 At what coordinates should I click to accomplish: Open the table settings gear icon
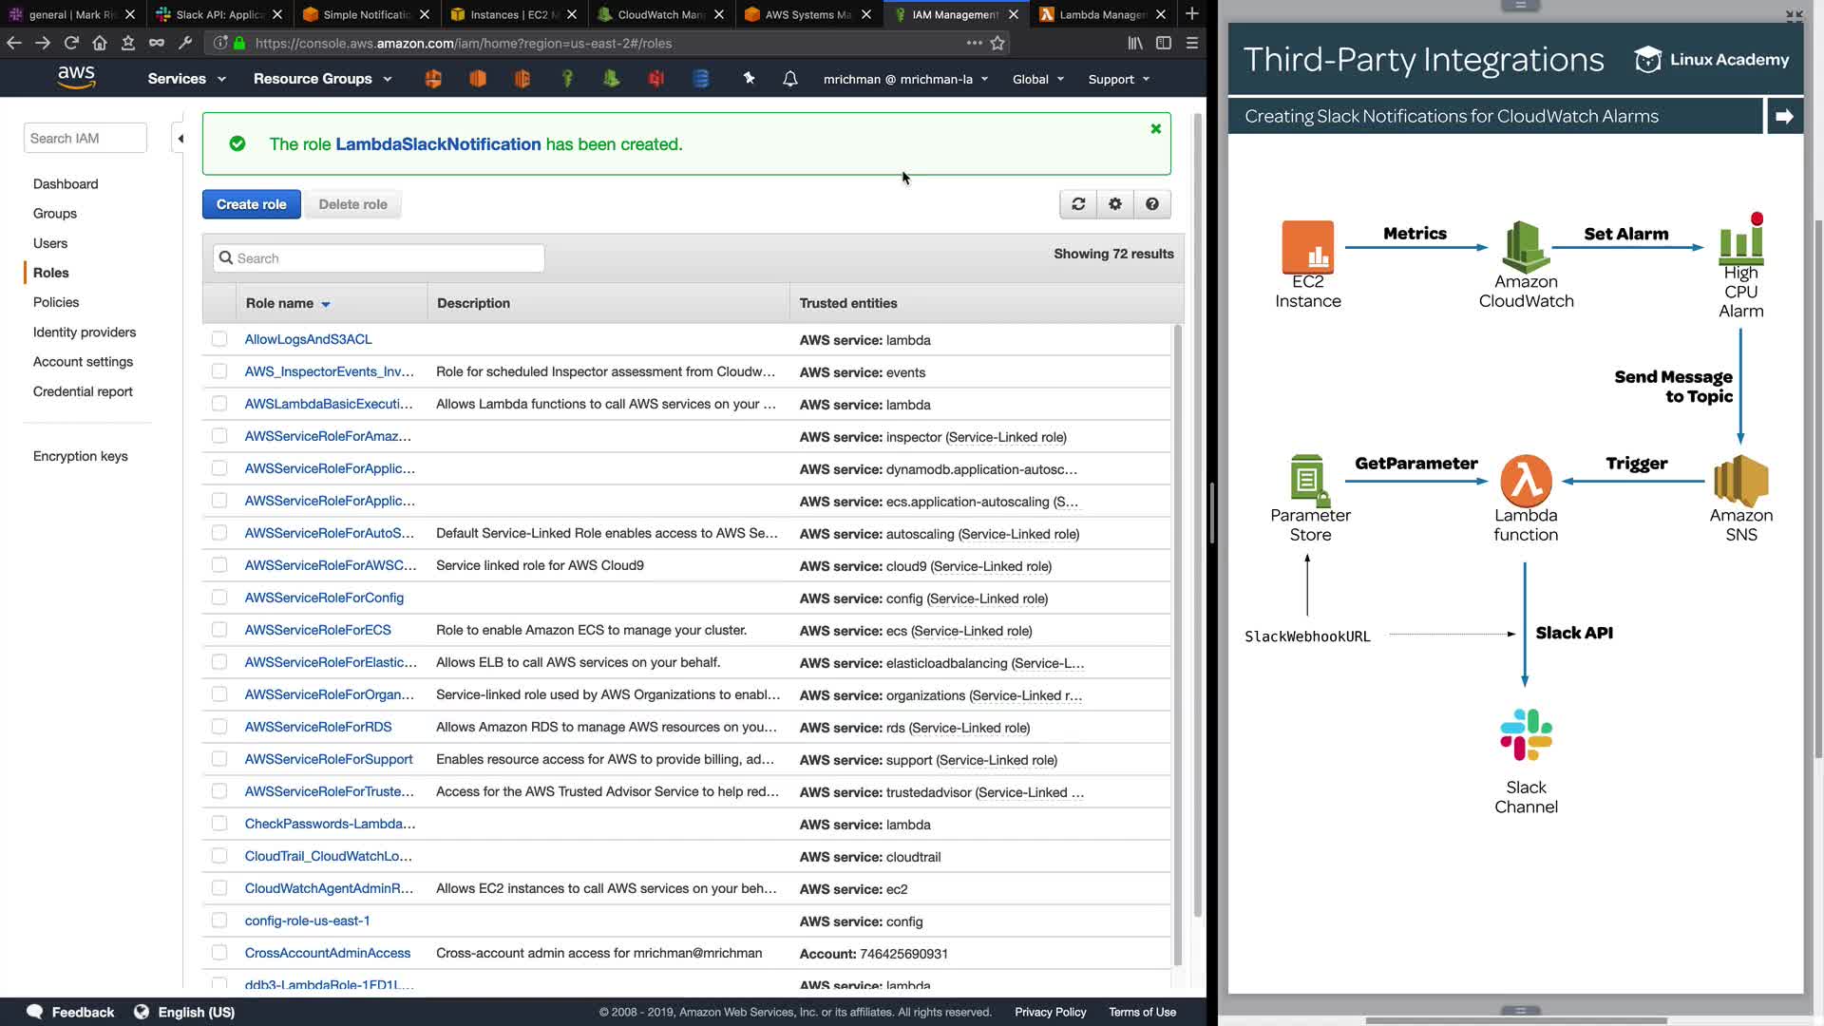click(1115, 204)
